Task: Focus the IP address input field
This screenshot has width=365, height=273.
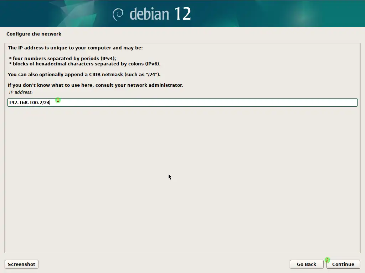Action: click(x=203, y=102)
